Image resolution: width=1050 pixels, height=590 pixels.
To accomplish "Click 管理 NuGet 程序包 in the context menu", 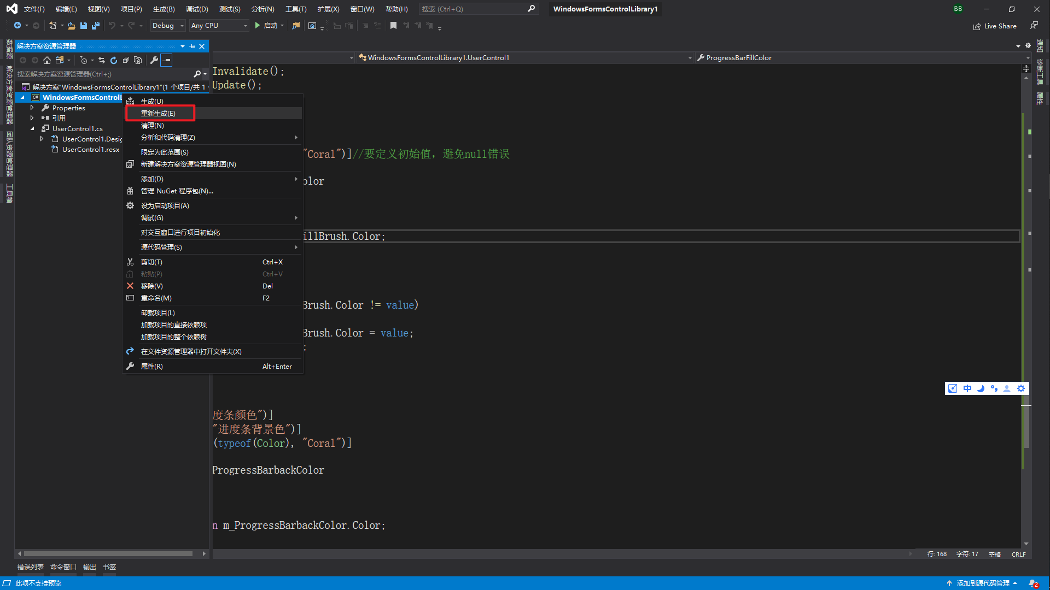I will [x=176, y=191].
